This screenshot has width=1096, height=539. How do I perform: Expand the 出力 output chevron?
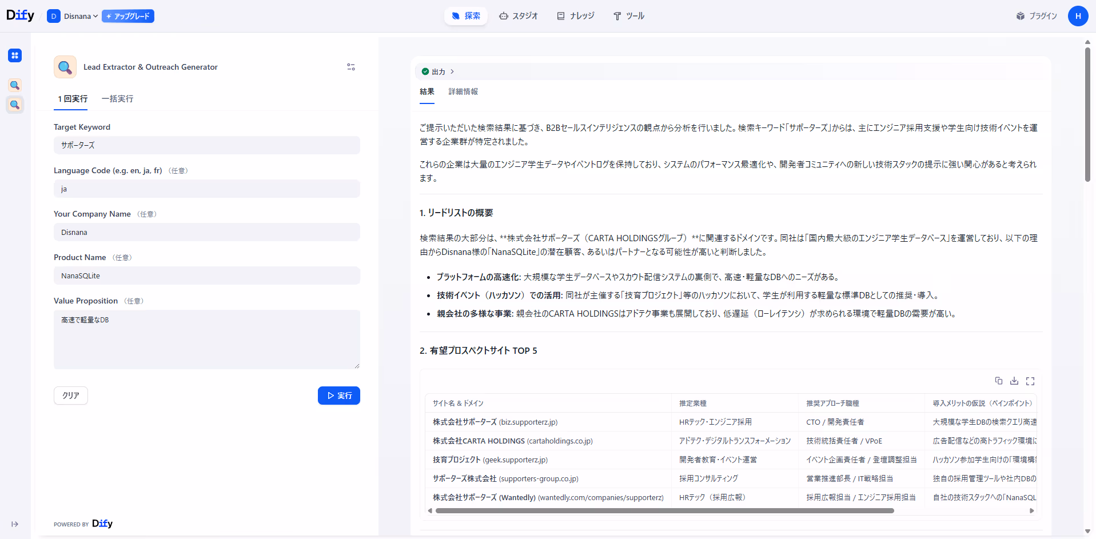[x=452, y=71]
